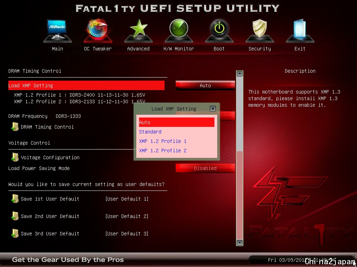357x267 pixels.
Task: Click the DRAM Frequency DDR3-1333 value
Action: [x=68, y=116]
